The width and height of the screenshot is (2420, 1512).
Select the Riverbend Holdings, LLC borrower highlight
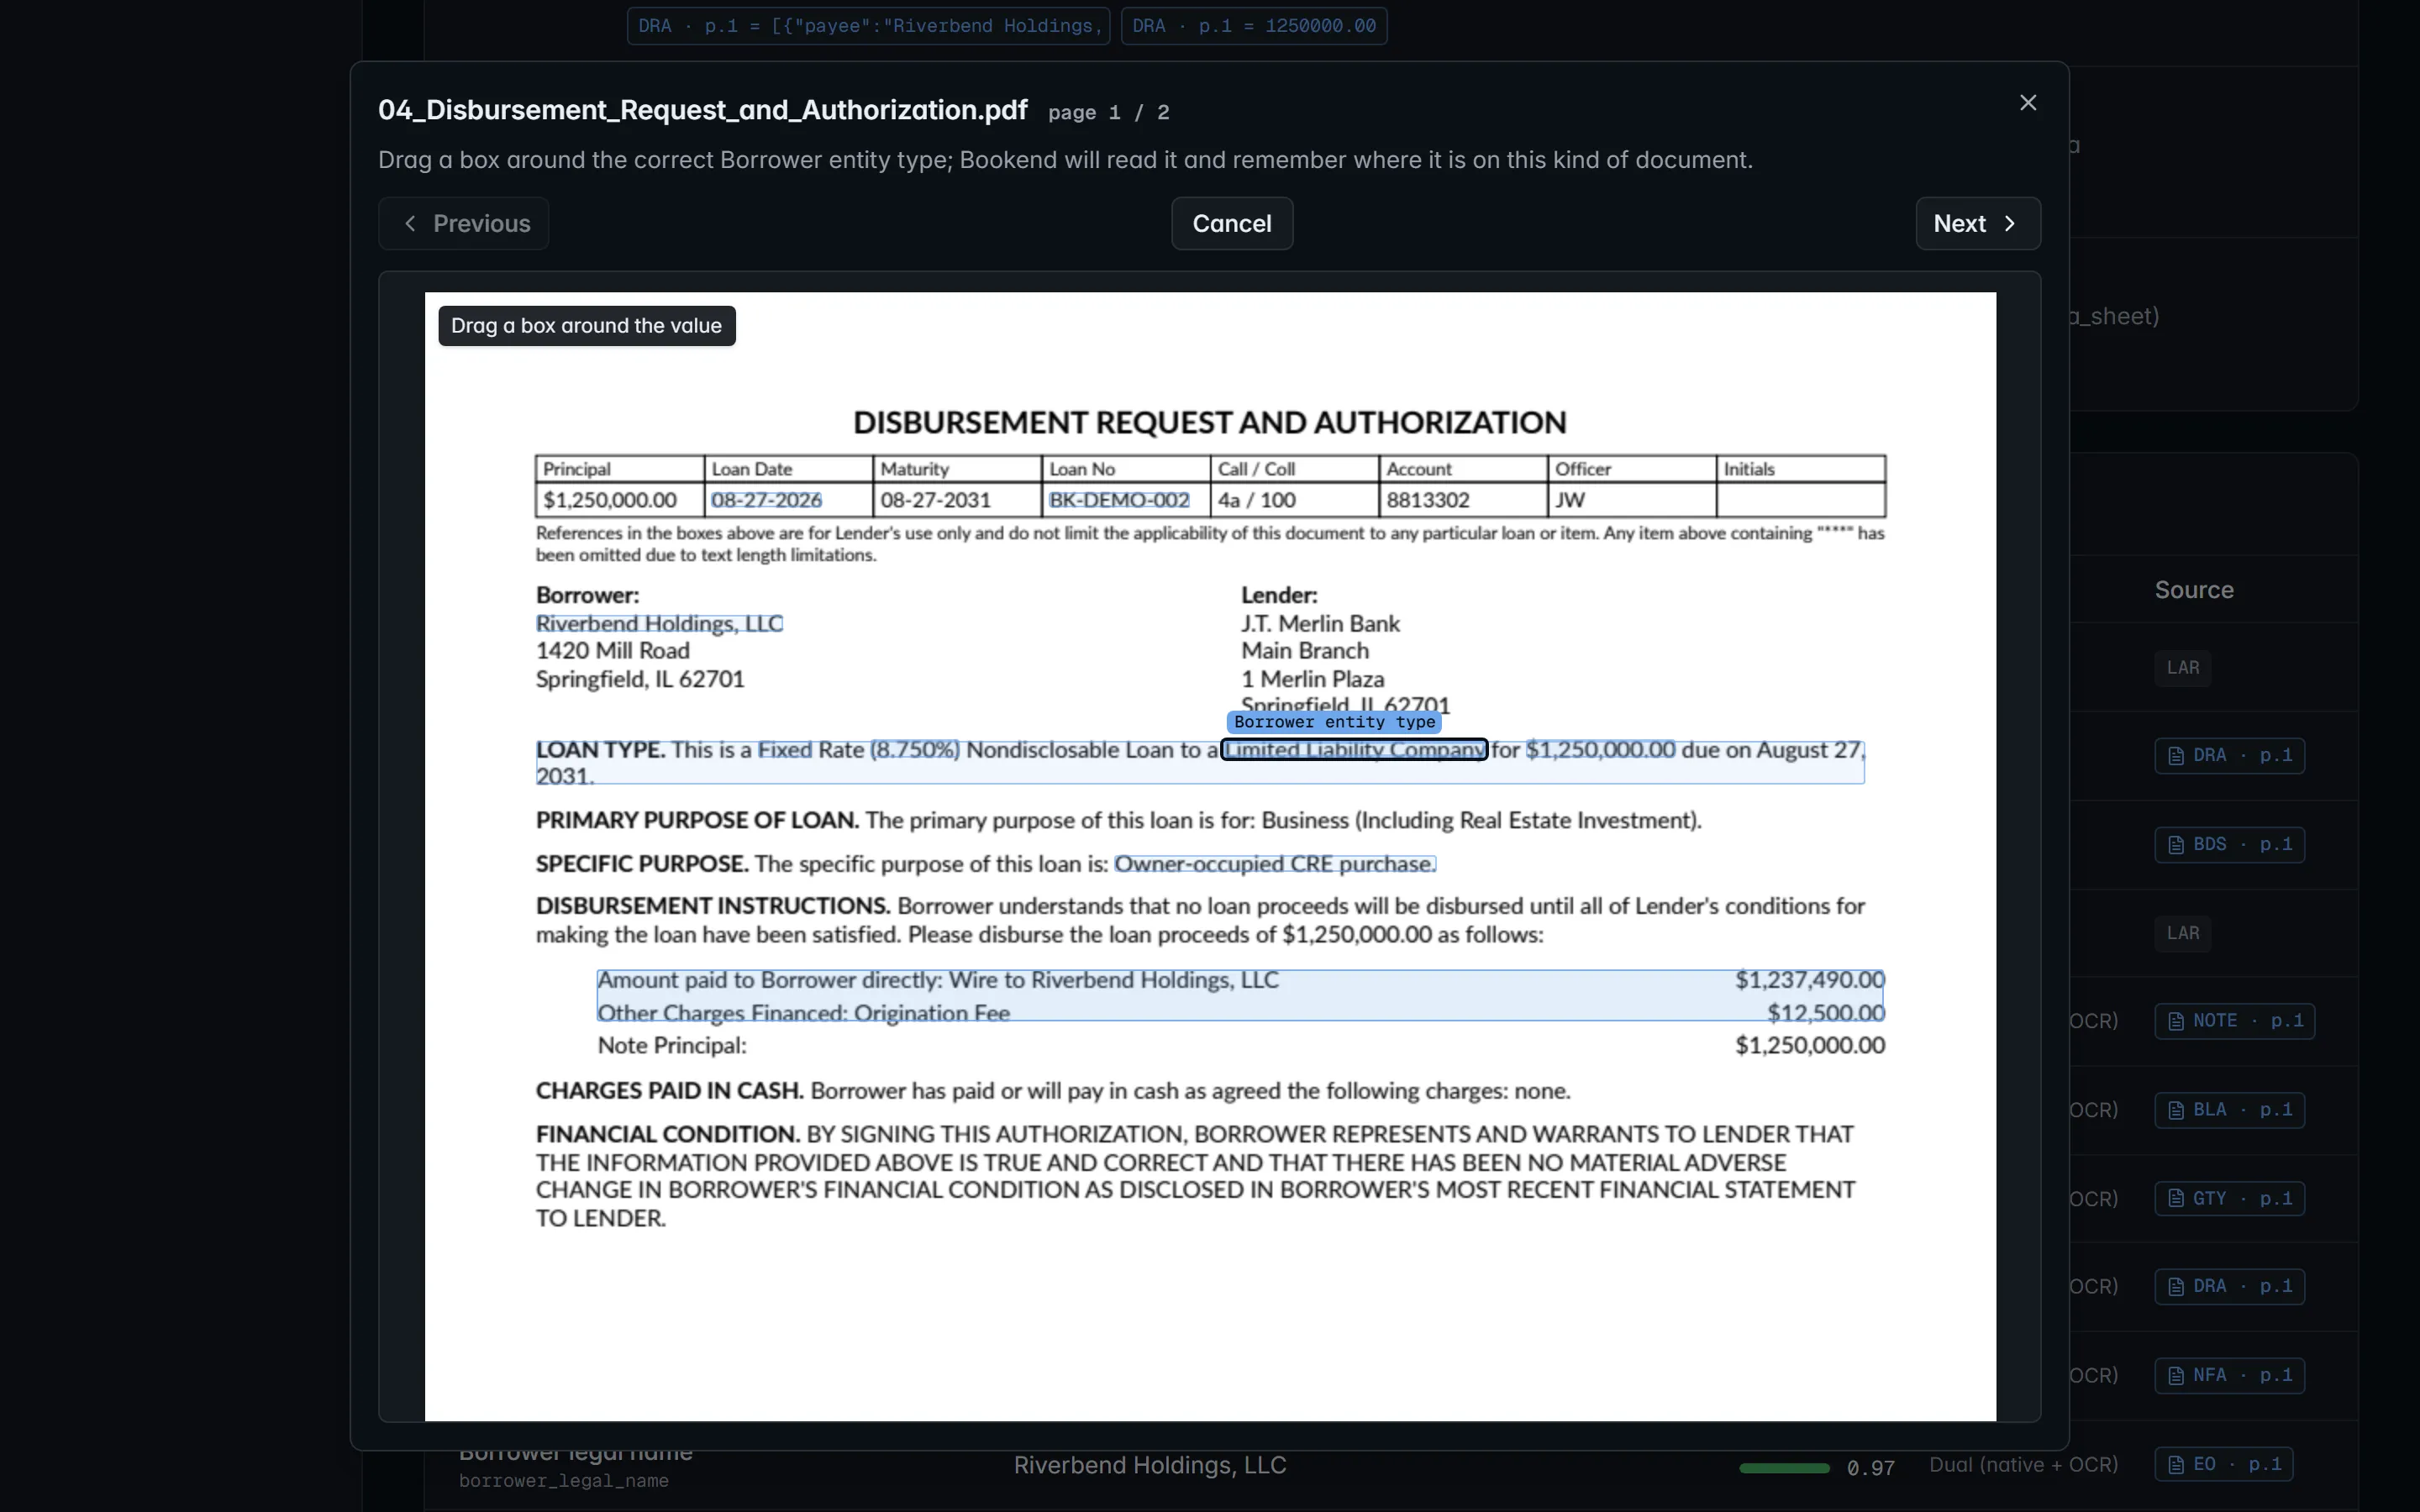pos(659,624)
